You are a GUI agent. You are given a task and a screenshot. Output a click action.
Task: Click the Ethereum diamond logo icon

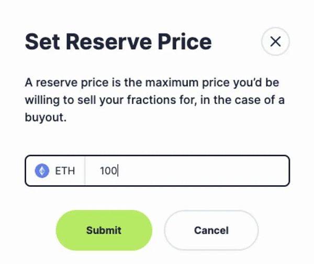point(42,171)
